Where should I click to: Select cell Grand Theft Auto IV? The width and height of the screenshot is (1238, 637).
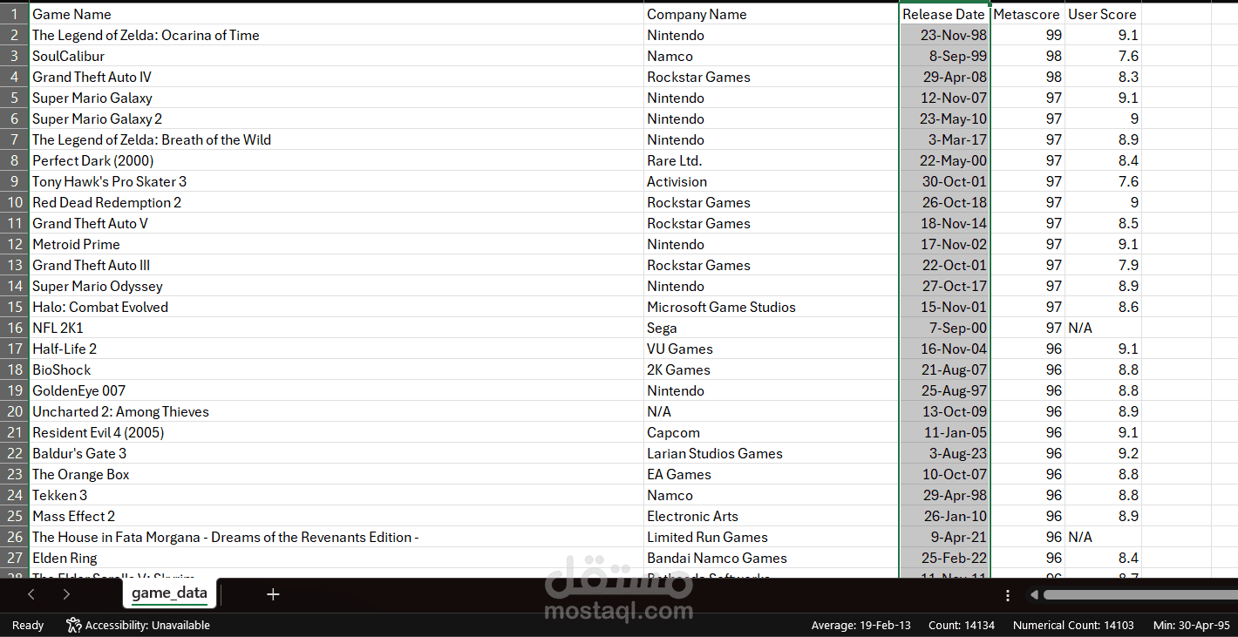(337, 77)
